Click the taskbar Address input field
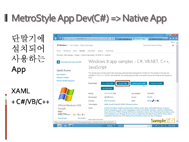This screenshot has width=189, height=142. 135,126
